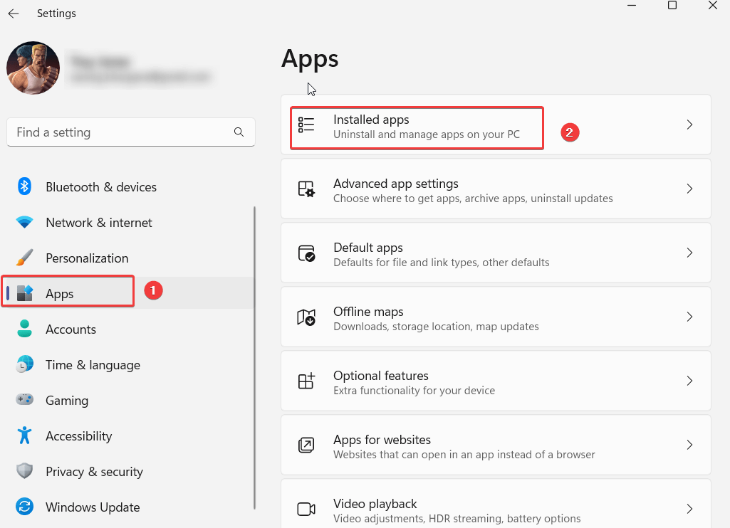Expand Installed apps chevron
The image size is (730, 528).
tap(689, 125)
